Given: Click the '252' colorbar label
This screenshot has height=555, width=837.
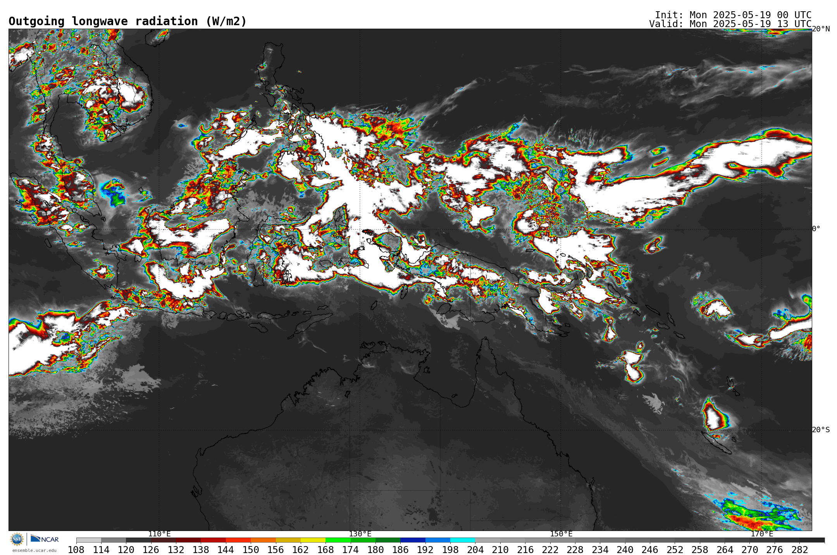Looking at the screenshot, I should point(675,550).
